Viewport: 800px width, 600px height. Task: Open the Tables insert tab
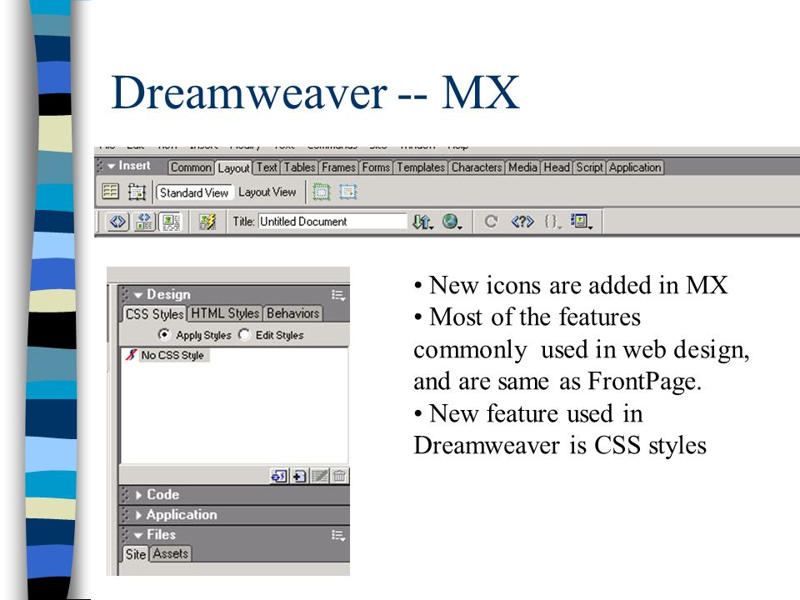[299, 167]
